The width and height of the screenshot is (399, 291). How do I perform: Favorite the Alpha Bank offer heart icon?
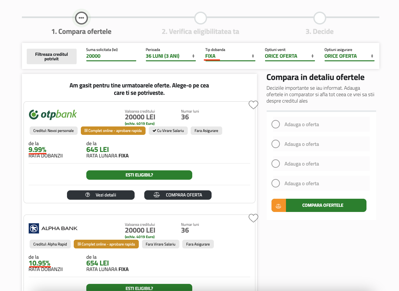point(253,218)
